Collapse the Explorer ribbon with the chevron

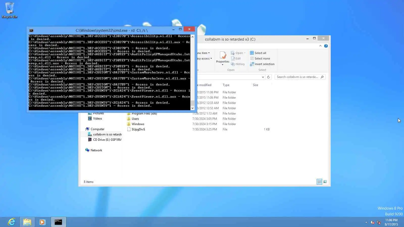click(x=320, y=46)
